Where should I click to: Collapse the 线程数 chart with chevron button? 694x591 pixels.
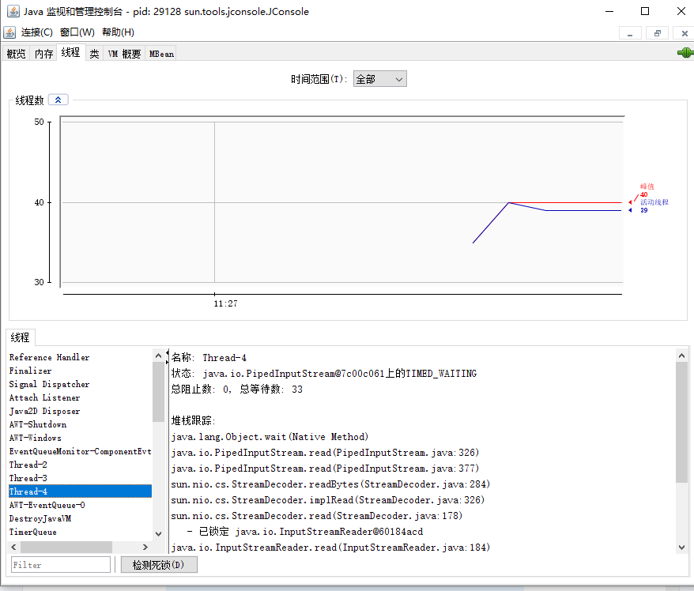point(58,100)
